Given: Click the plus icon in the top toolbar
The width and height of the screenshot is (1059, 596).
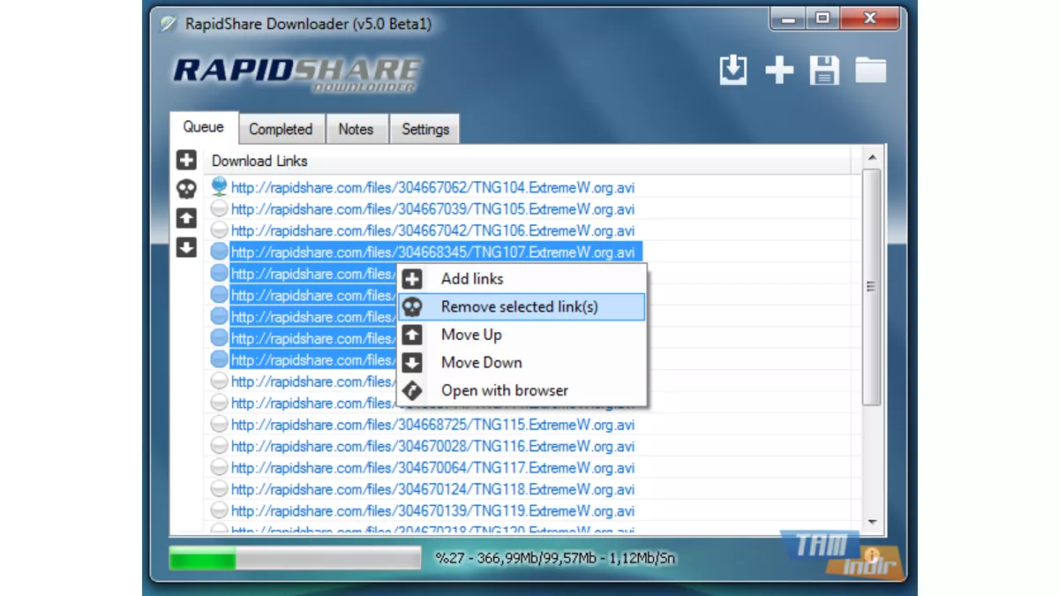Looking at the screenshot, I should [779, 71].
